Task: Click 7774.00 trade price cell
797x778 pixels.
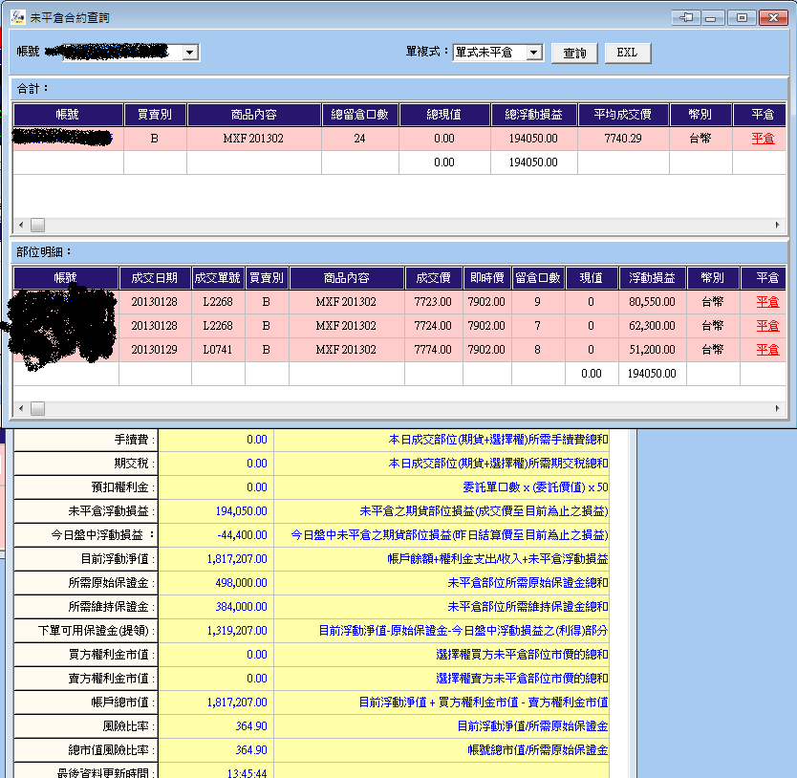Action: [x=433, y=350]
